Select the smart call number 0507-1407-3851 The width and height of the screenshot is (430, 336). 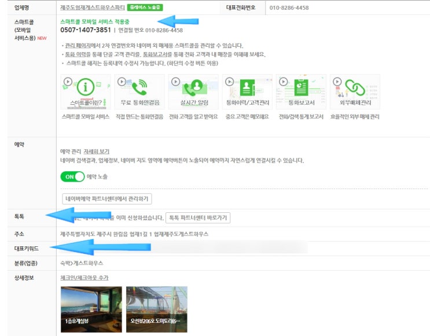point(86,30)
